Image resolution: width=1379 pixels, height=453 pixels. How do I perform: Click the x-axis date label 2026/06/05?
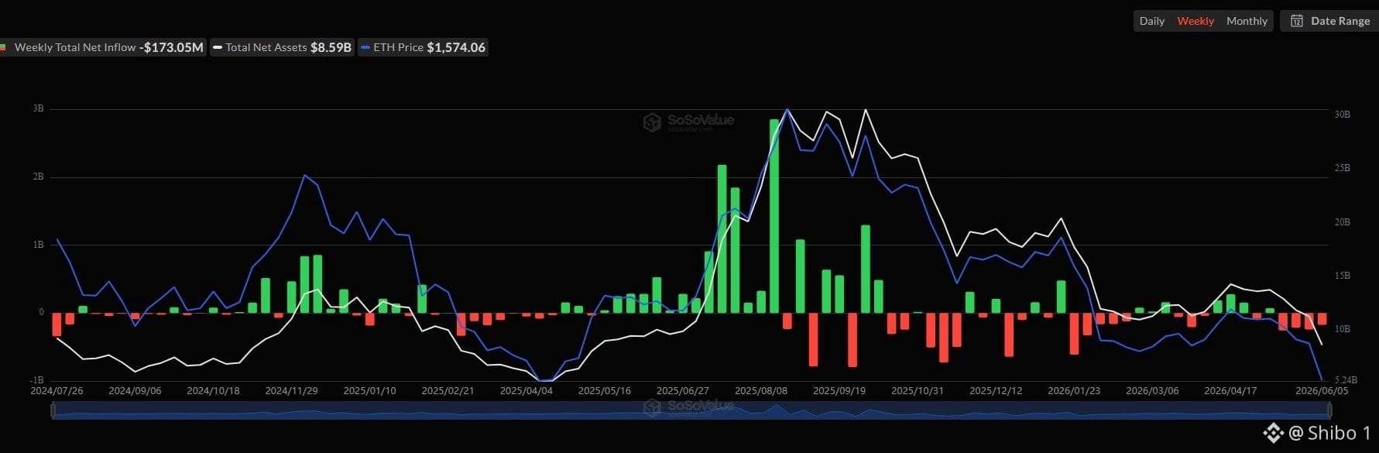1321,391
